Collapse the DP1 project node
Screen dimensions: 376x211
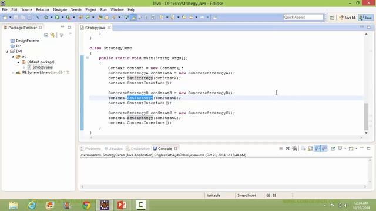7,52
